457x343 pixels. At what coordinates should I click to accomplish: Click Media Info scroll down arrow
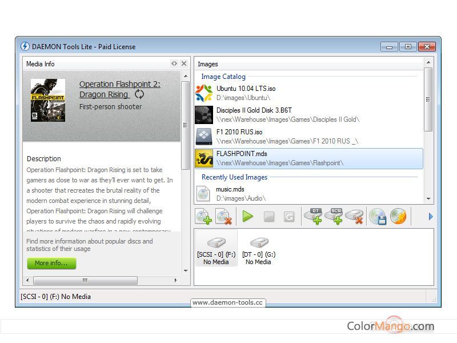click(186, 271)
